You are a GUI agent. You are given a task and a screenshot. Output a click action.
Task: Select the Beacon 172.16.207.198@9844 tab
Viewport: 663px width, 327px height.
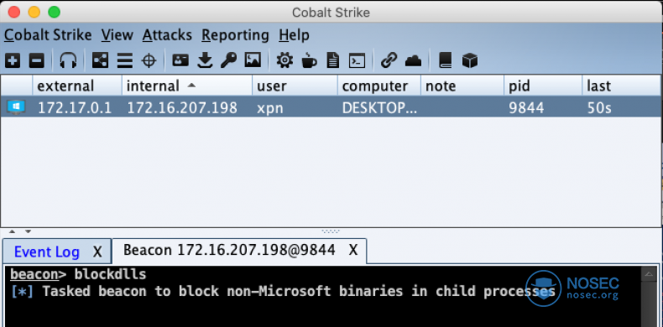pyautogui.click(x=229, y=250)
